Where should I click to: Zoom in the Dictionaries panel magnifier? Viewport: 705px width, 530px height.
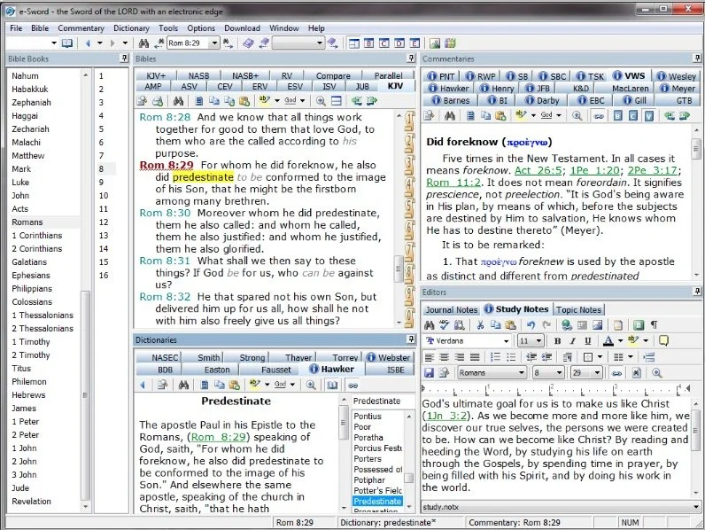[x=311, y=386]
